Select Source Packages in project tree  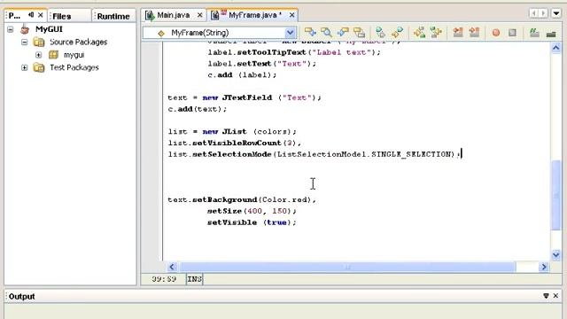click(79, 42)
